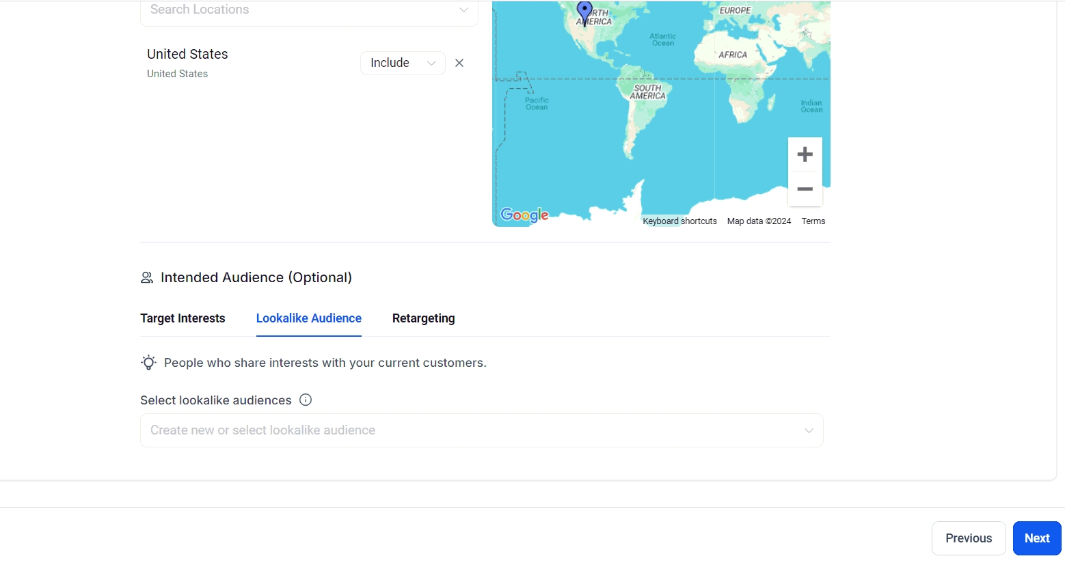Select the Lookalike Audience tab
The width and height of the screenshot is (1065, 567).
coord(308,318)
